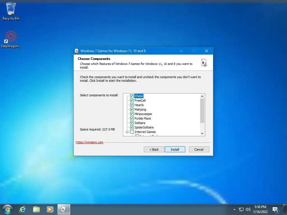The width and height of the screenshot is (287, 215).
Task: Click the installer title bar card icon
Action: (x=77, y=51)
